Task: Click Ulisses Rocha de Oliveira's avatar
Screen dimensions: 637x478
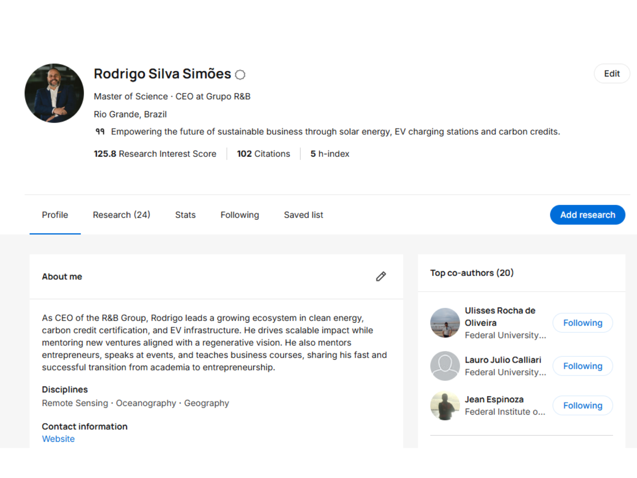Action: coord(445,323)
